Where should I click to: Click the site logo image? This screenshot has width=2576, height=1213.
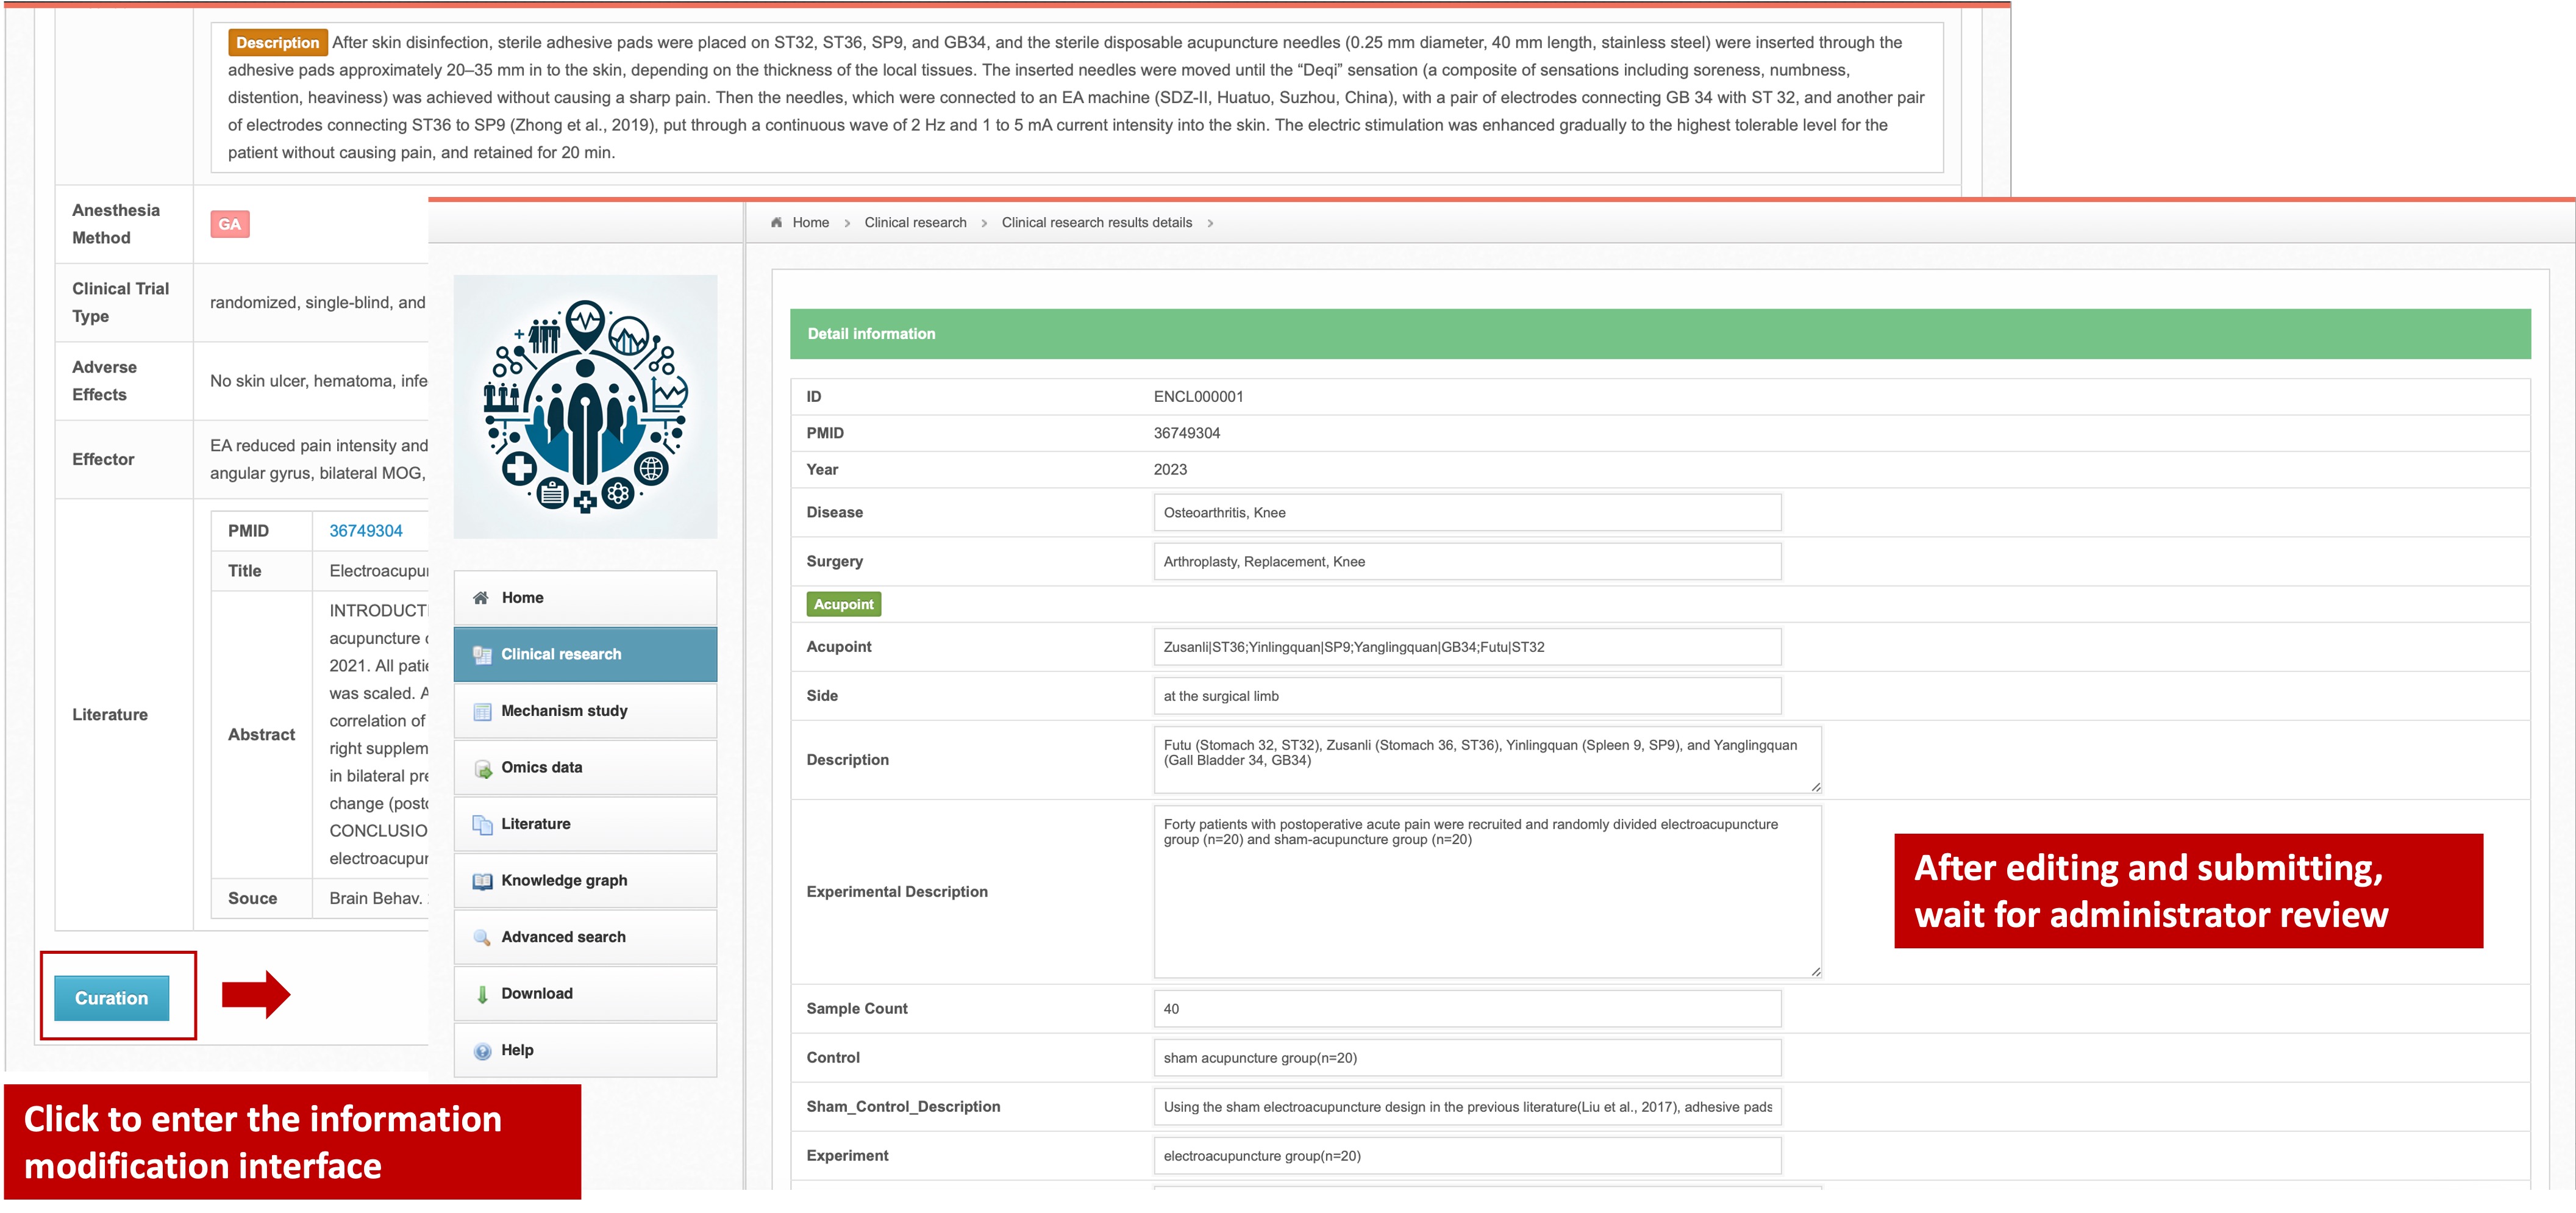[x=585, y=407]
